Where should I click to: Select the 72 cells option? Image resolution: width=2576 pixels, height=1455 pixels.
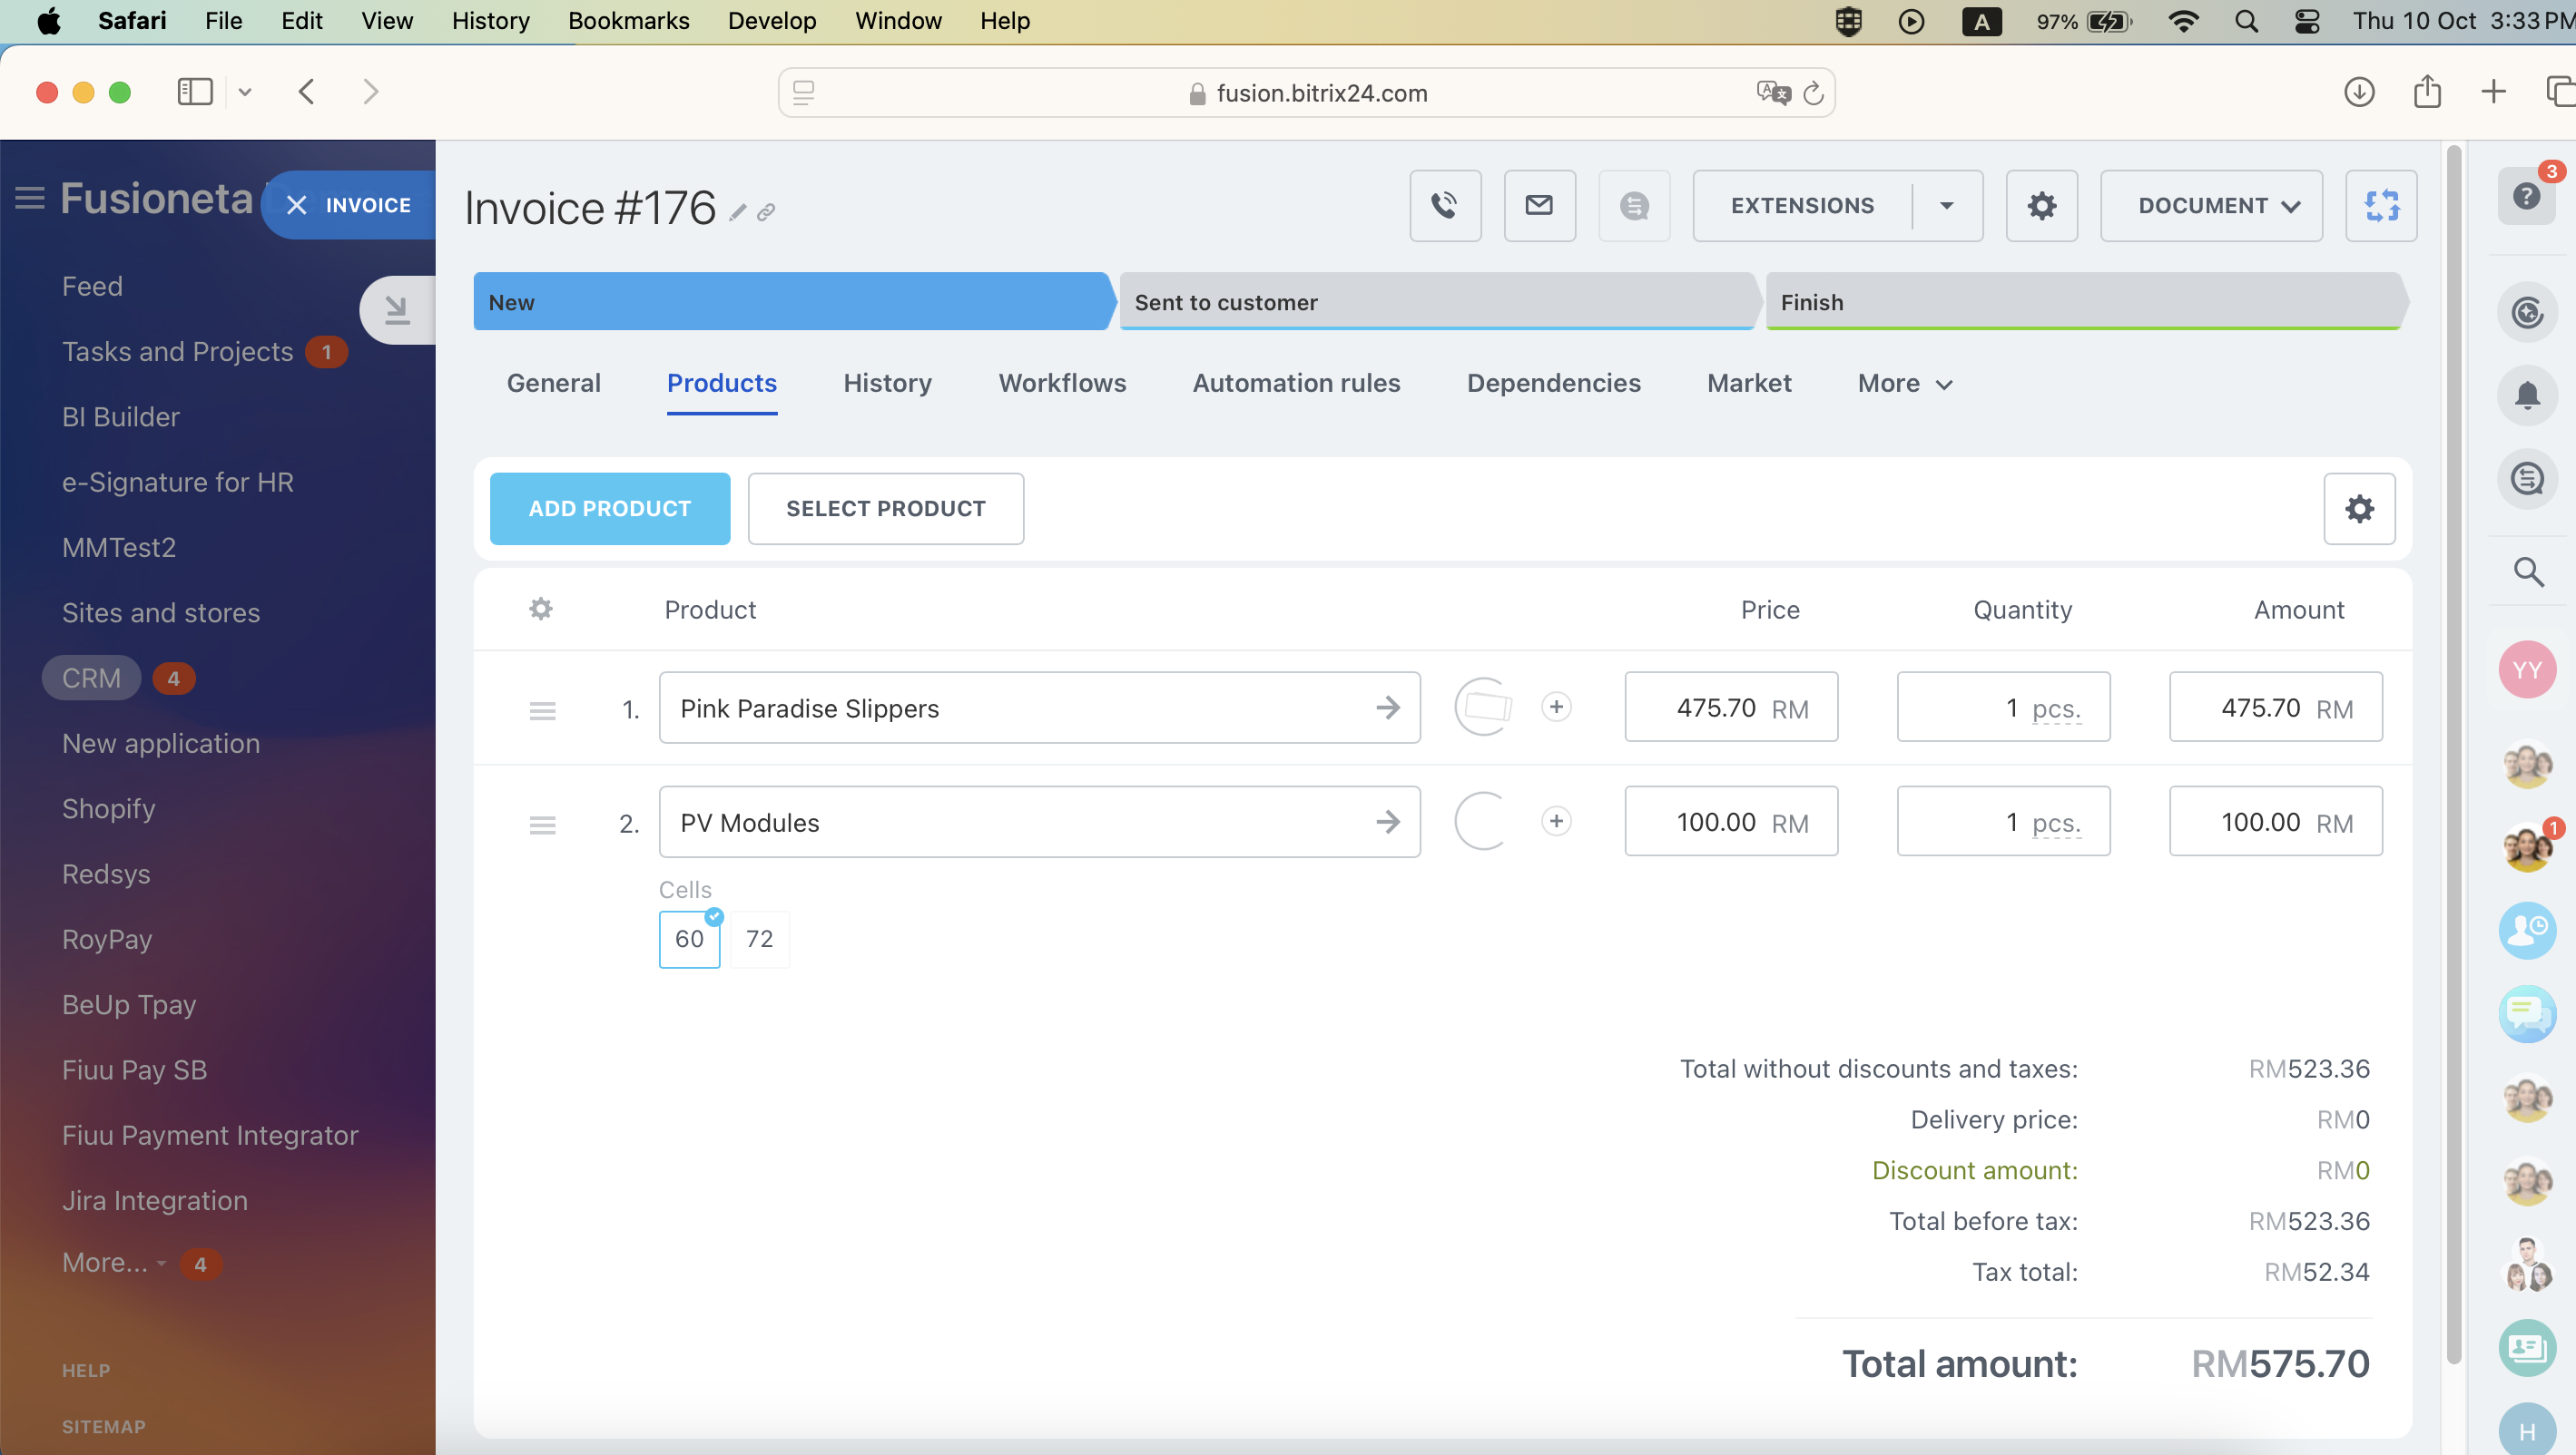click(x=759, y=940)
